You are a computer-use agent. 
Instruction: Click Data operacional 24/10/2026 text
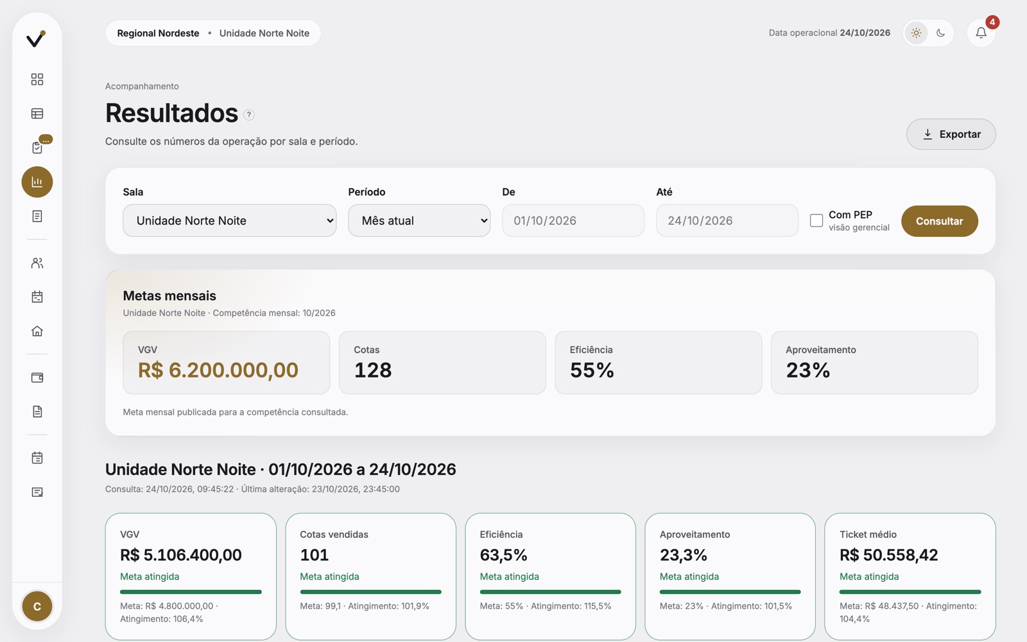pos(829,33)
